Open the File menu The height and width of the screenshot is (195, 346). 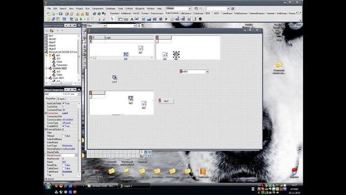click(49, 9)
